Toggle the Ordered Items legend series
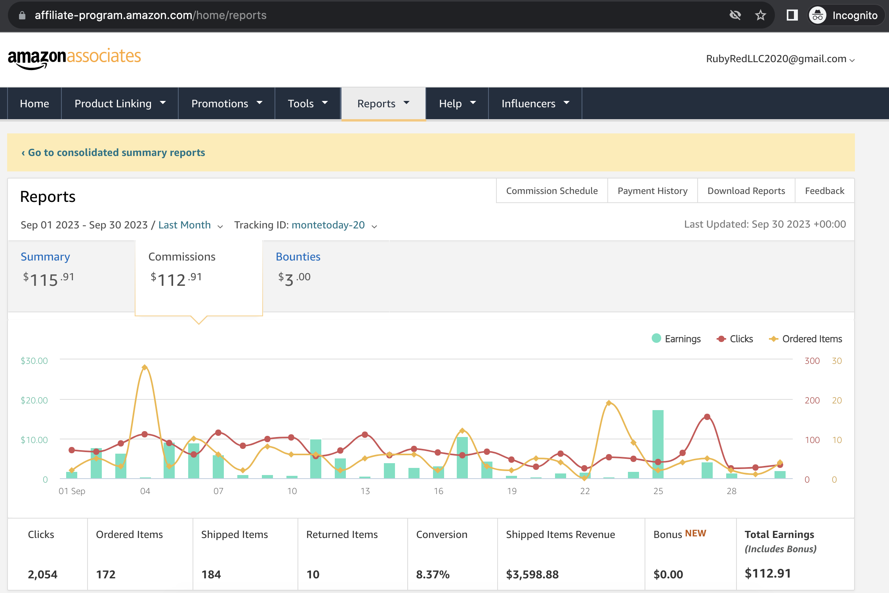 click(805, 339)
